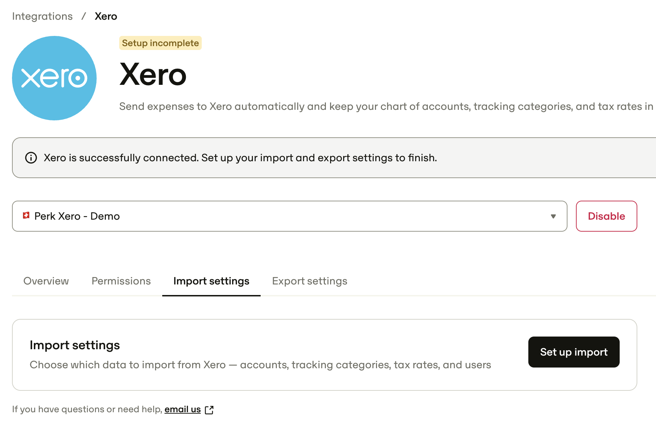656x433 pixels.
Task: Click the successfully connected banner text
Action: [240, 158]
